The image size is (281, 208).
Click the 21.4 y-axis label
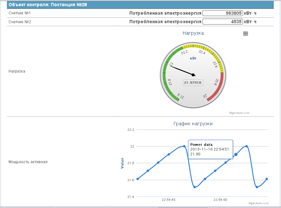pos(131,197)
